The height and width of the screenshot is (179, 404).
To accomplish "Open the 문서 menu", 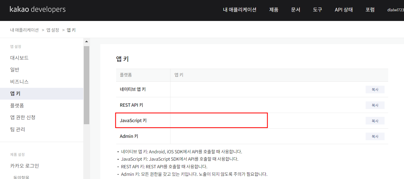I will (x=296, y=10).
